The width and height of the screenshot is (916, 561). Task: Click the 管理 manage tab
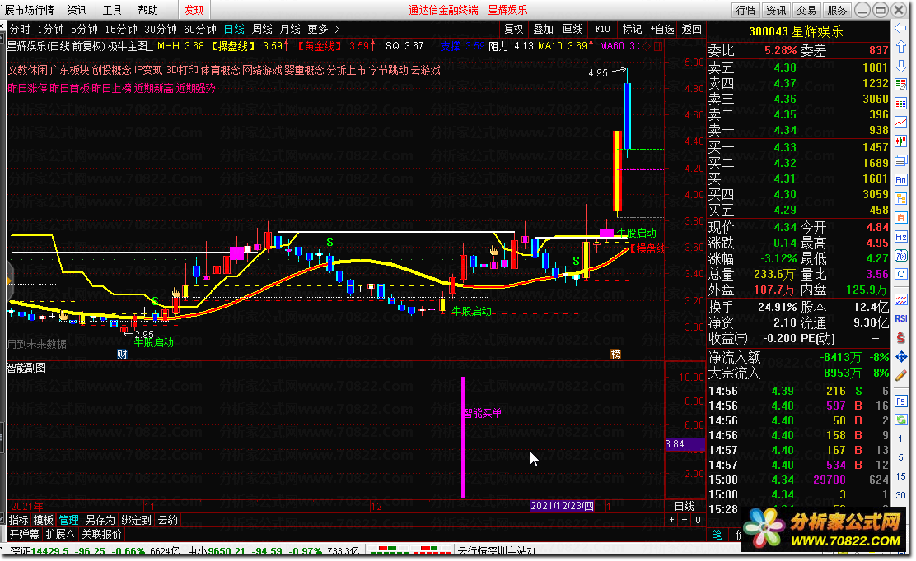pos(68,520)
